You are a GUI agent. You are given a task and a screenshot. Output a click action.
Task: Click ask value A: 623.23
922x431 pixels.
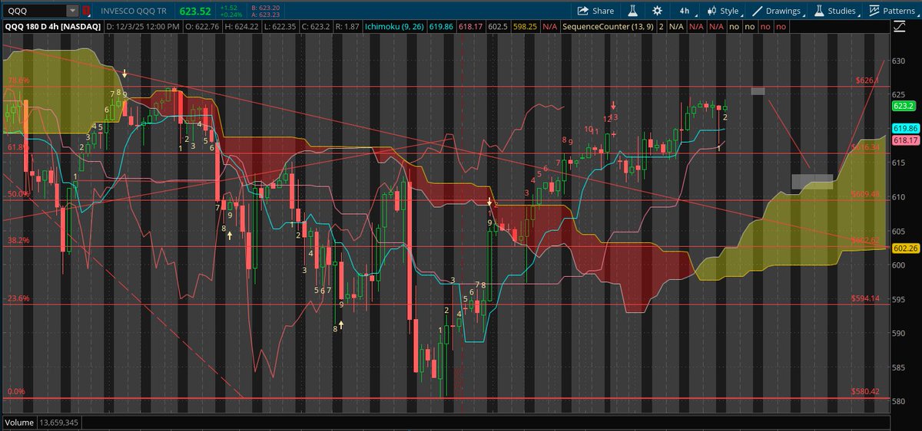click(x=265, y=15)
